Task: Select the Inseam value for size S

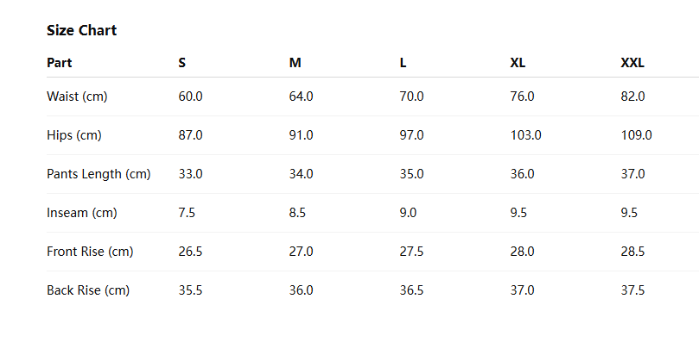Action: tap(187, 213)
